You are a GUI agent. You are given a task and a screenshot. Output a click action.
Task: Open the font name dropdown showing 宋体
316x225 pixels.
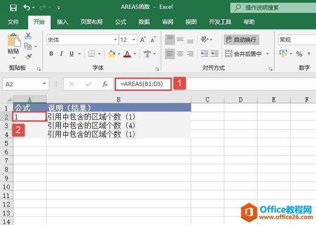coord(82,40)
